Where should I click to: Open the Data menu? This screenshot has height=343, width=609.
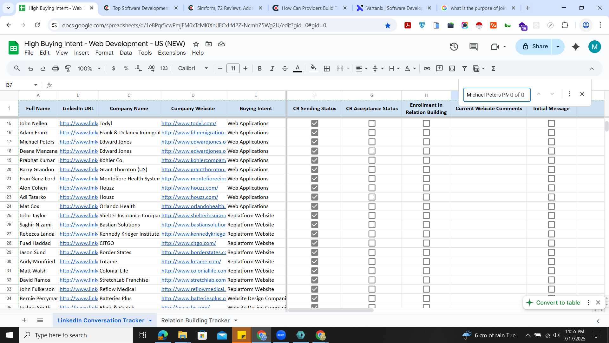(126, 53)
